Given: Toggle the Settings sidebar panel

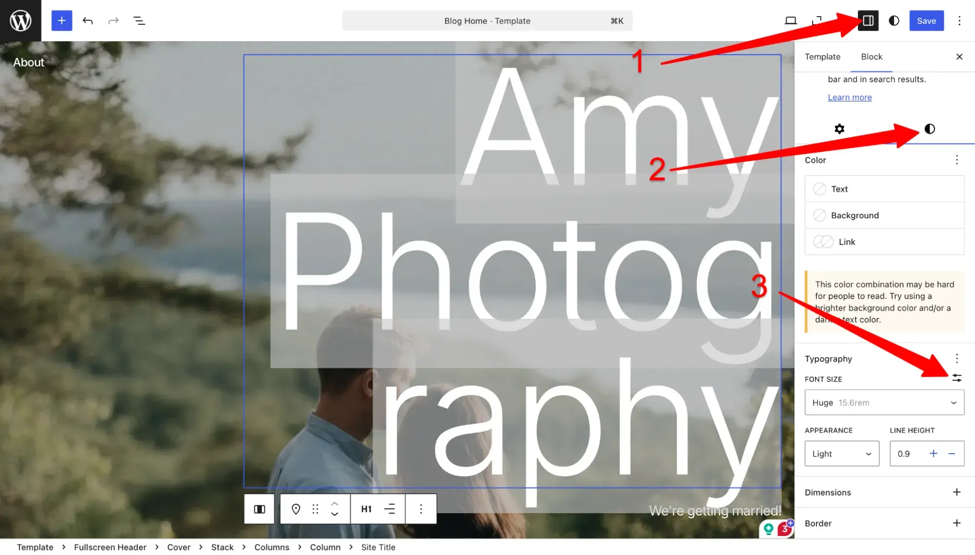Looking at the screenshot, I should click(x=868, y=20).
